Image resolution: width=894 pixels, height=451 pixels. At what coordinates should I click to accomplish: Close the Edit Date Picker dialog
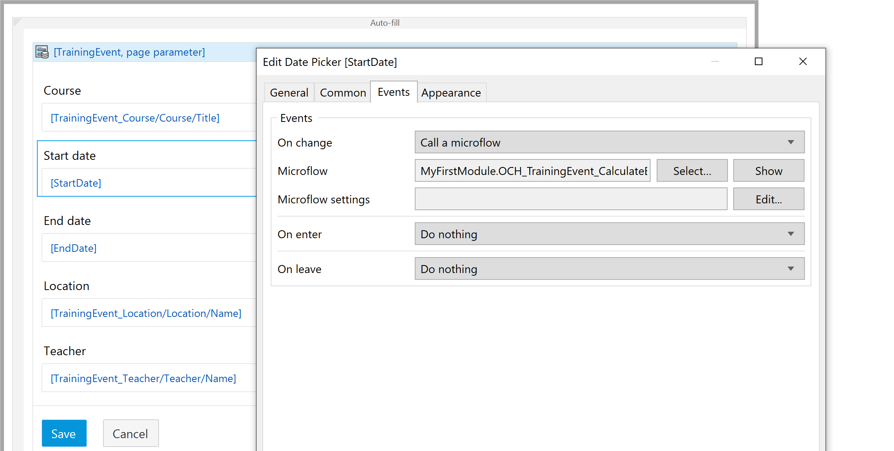coord(803,61)
